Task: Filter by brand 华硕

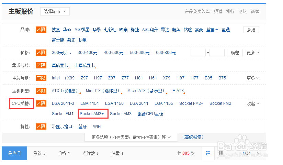Action: point(67,30)
